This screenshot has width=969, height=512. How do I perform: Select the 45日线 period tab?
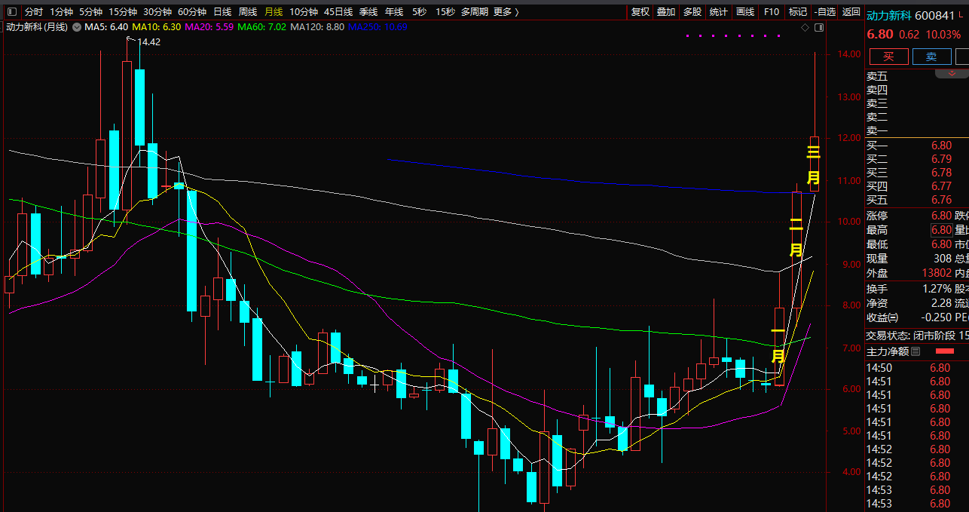[x=338, y=12]
